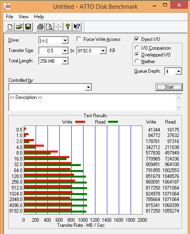Screen dimensions: 190x234
Task: Click the green read bar for 8192.0
Action: click(x=55, y=212)
